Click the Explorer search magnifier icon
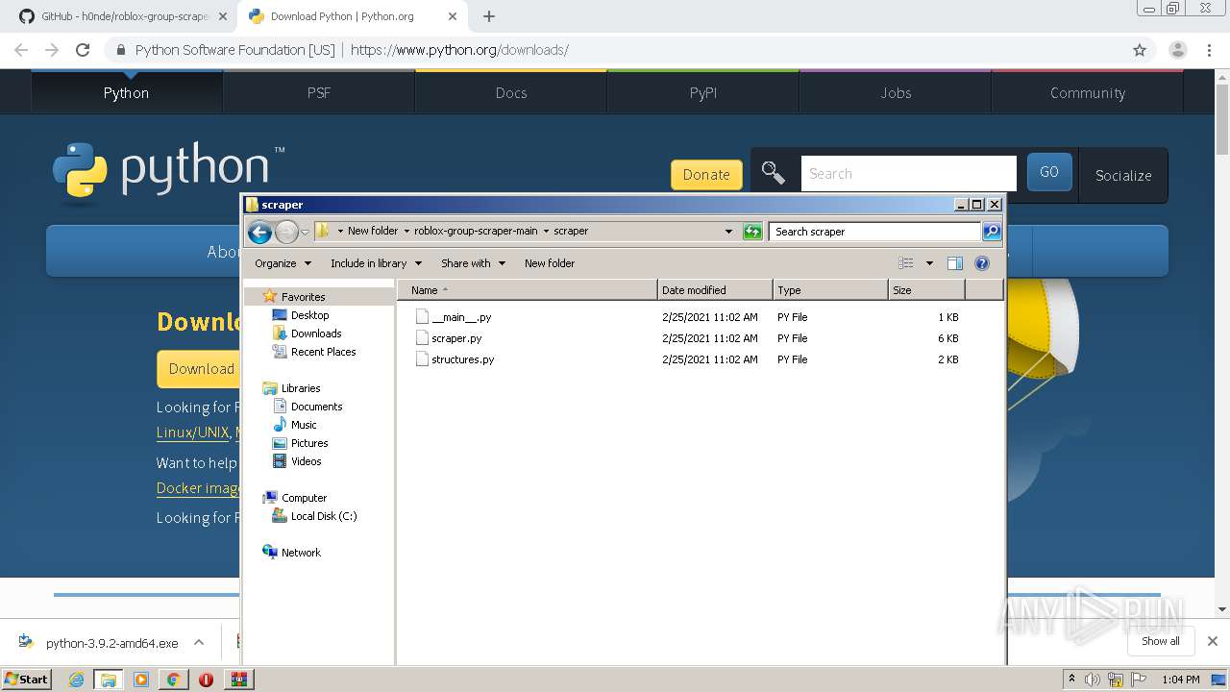Viewport: 1230px width, 692px height. (992, 232)
